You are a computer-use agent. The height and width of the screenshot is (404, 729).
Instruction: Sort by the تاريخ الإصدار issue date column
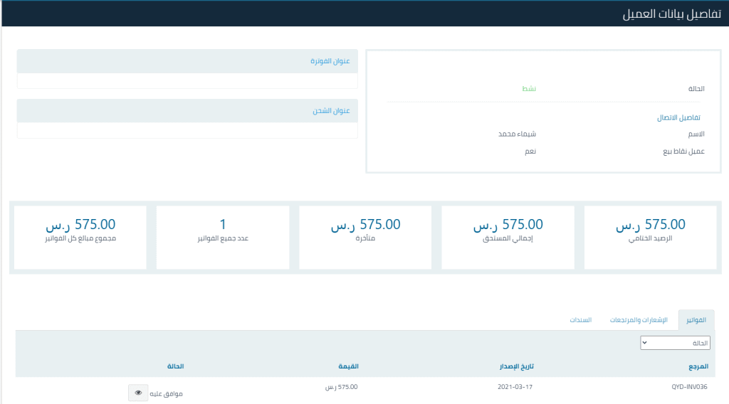pos(516,367)
